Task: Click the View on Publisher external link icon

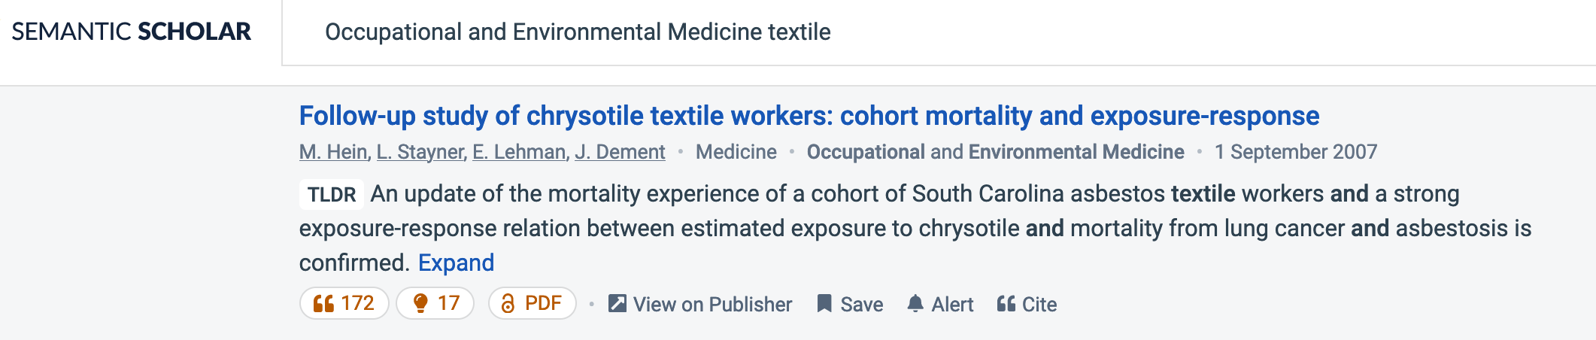Action: pos(617,304)
